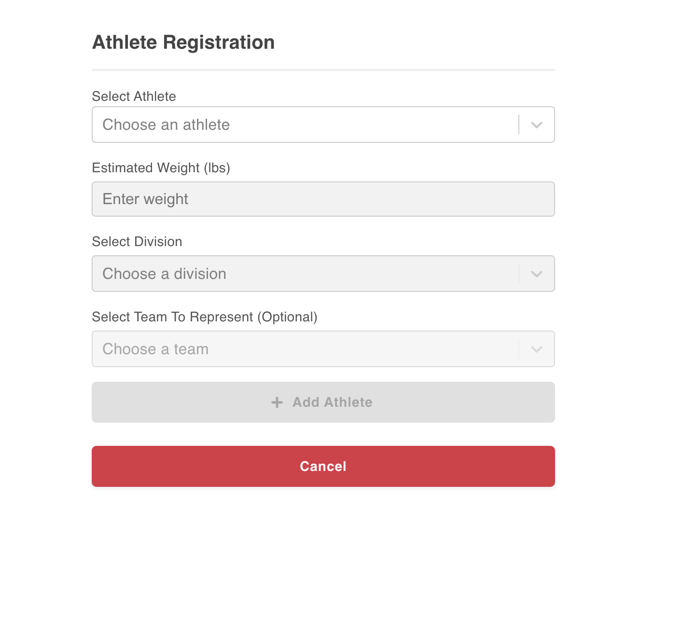Click the athlete selector chevron arrow
696x621 pixels.
536,125
